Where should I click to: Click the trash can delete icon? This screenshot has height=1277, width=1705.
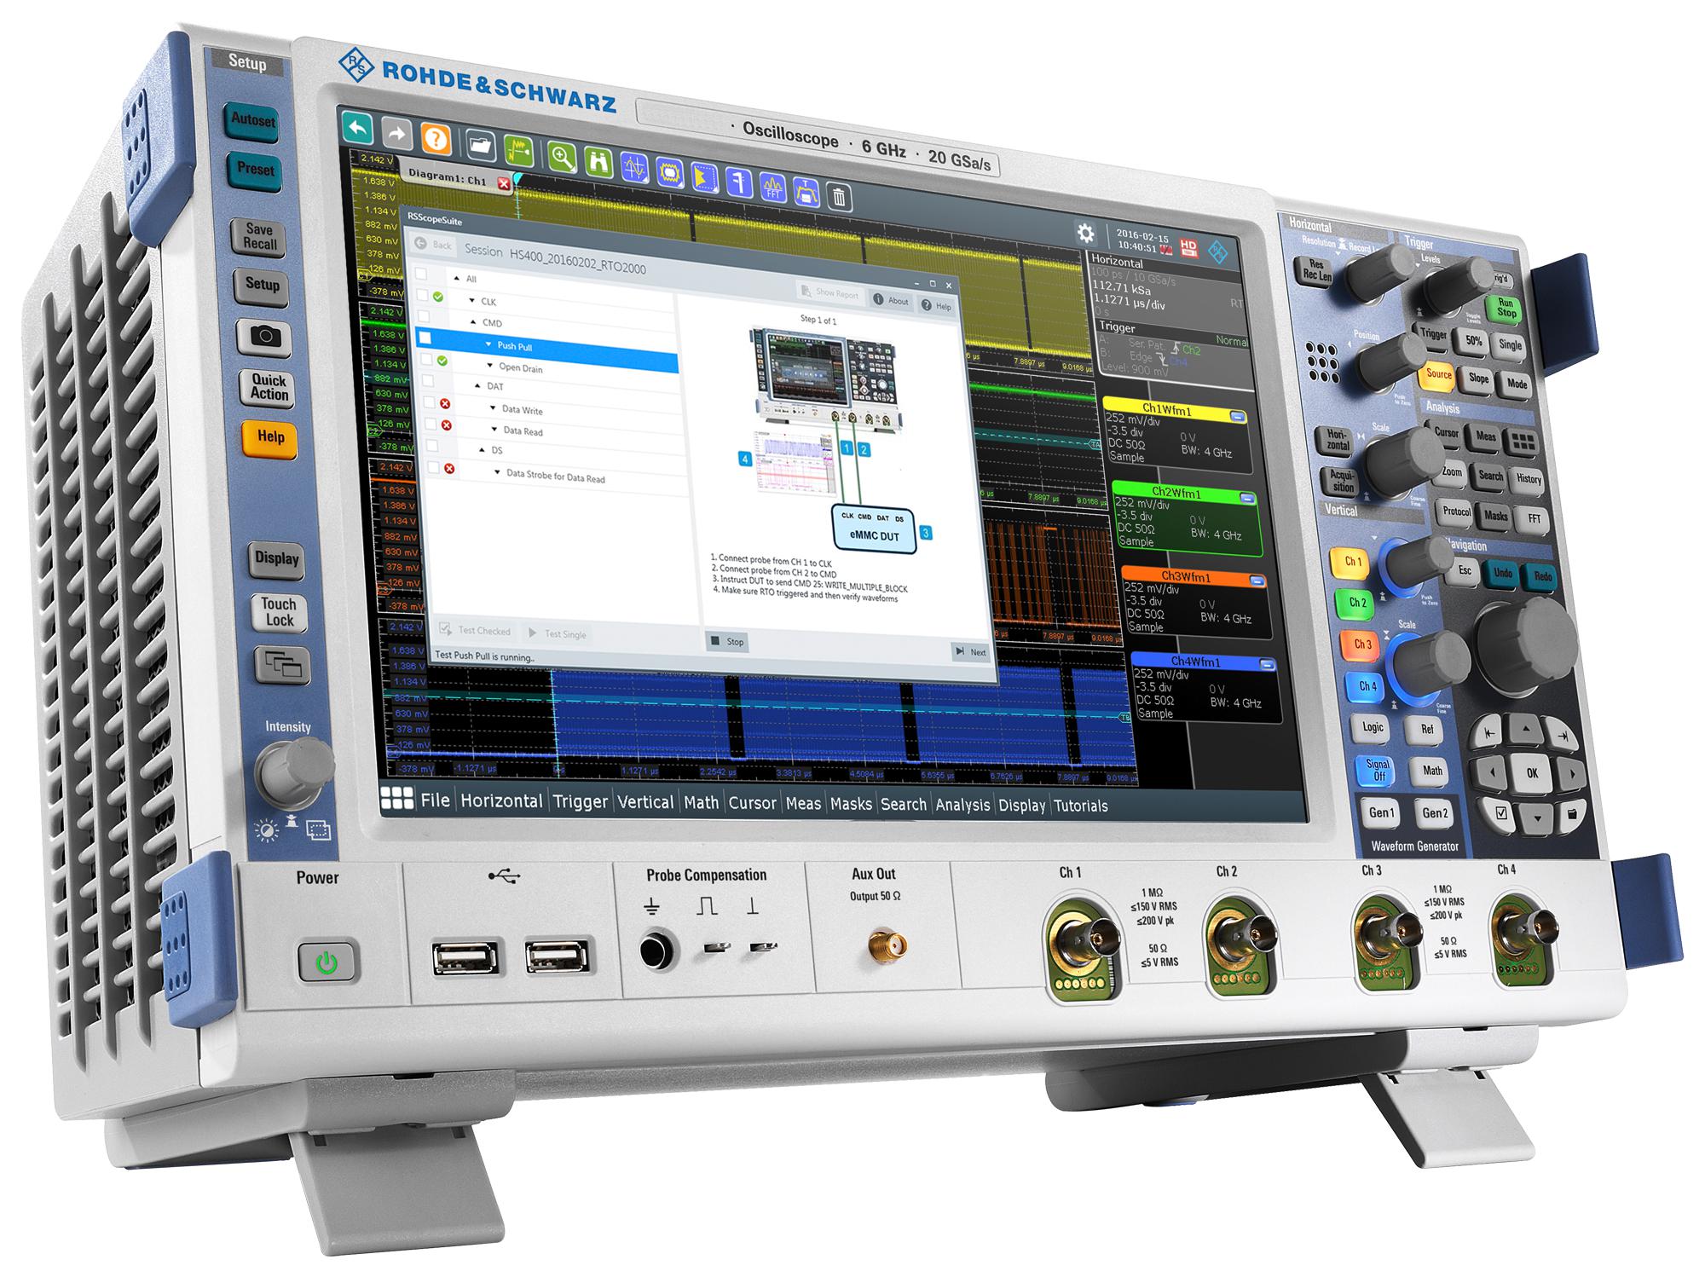[839, 196]
